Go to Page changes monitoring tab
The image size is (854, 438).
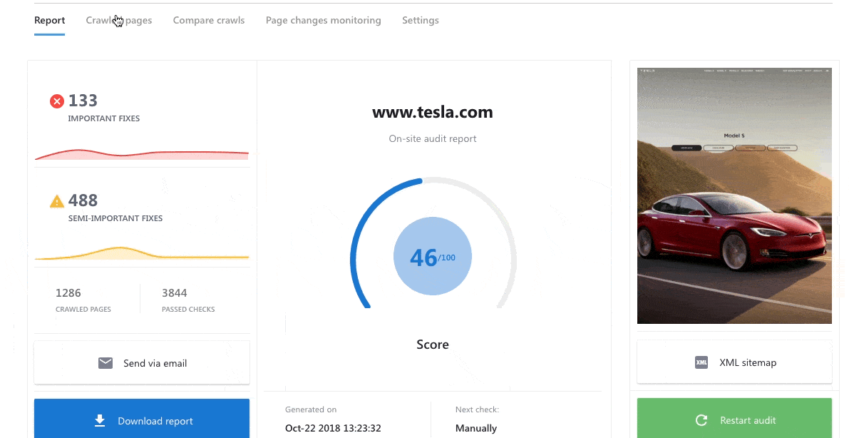(x=324, y=20)
